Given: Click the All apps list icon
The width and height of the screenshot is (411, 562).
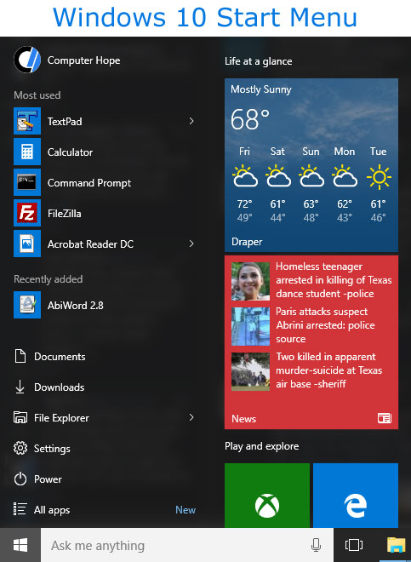Looking at the screenshot, I should [20, 509].
